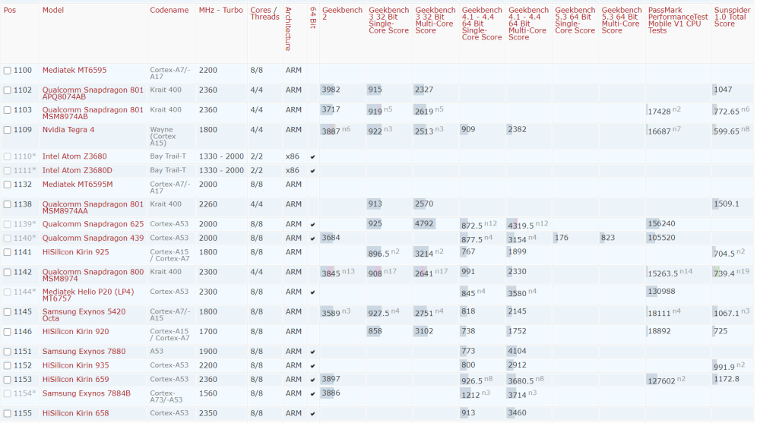Click the codename Wayne (Cortex A15)
760x423 pixels.
click(x=163, y=137)
